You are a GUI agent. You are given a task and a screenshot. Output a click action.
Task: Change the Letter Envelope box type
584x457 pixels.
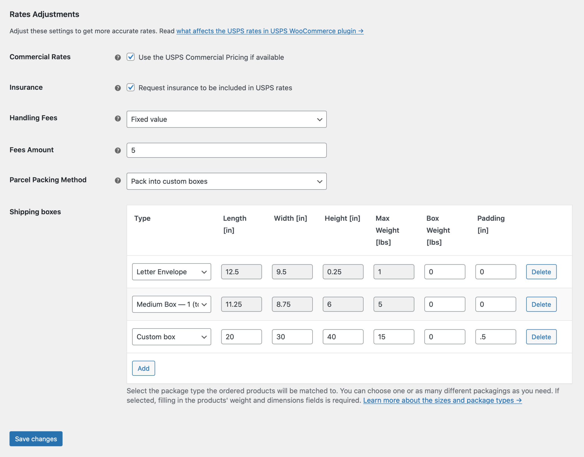[171, 272]
